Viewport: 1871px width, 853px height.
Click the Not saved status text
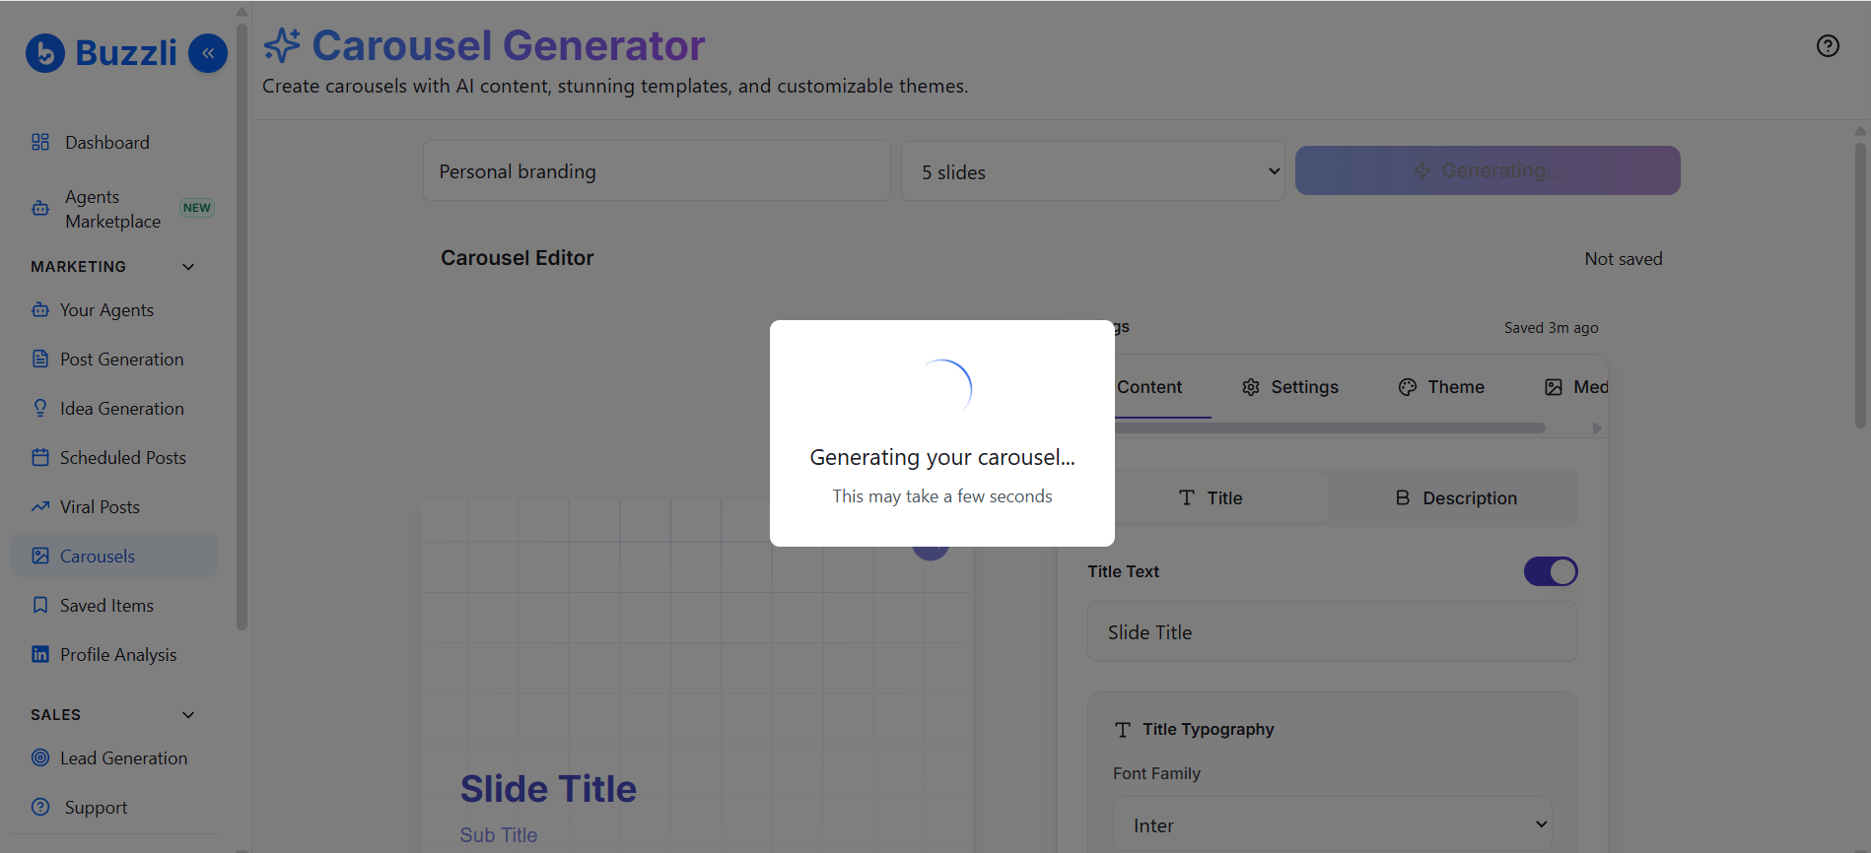pyautogui.click(x=1624, y=259)
